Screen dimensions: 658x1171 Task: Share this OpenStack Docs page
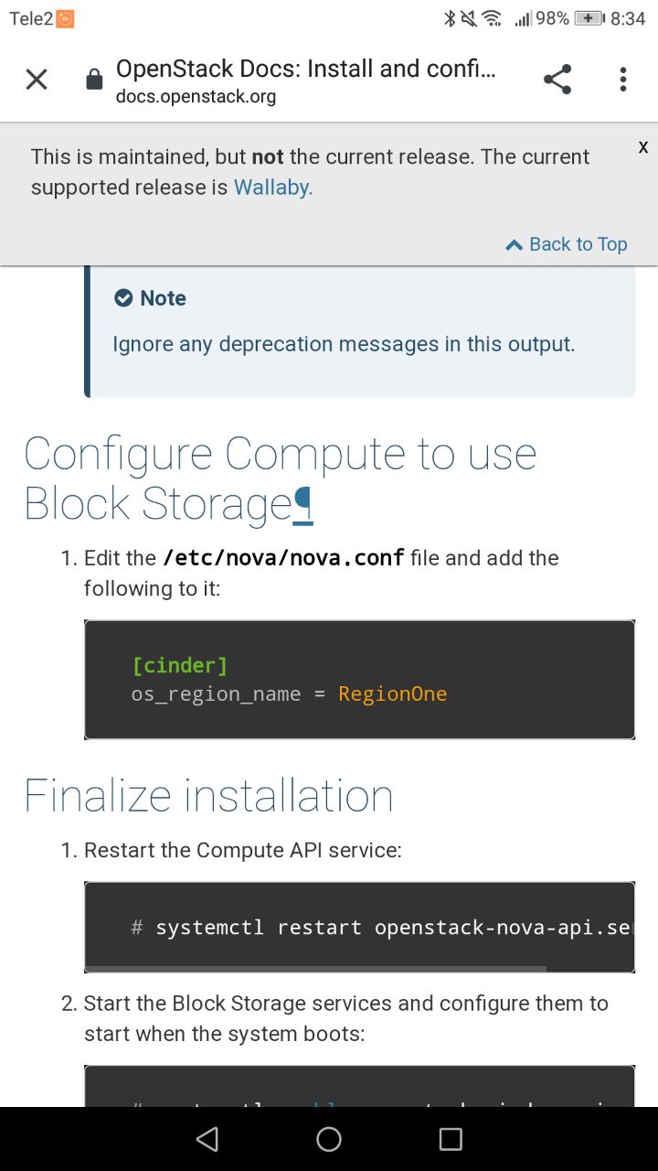[x=557, y=81]
